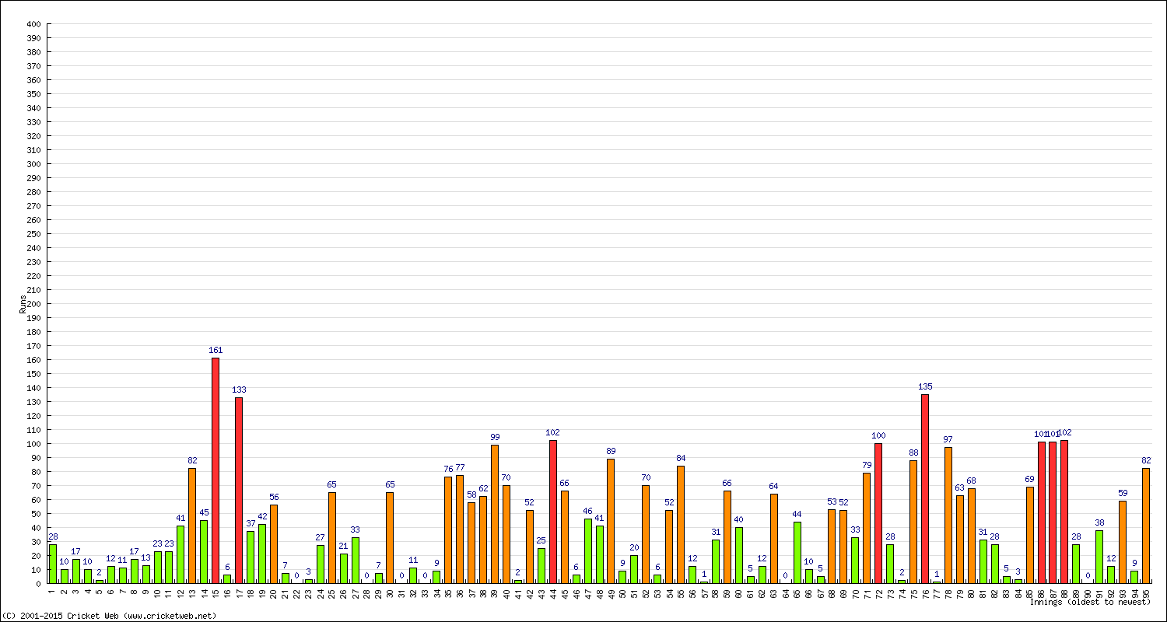Click the 99 value label
The height and width of the screenshot is (622, 1167).
[x=495, y=437]
